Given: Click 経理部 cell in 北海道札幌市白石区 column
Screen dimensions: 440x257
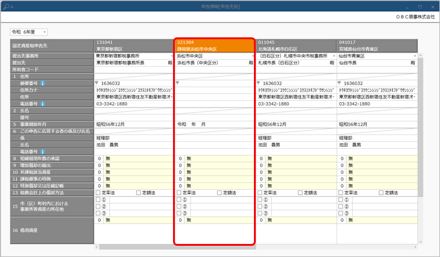Looking at the screenshot, I should [x=296, y=138].
